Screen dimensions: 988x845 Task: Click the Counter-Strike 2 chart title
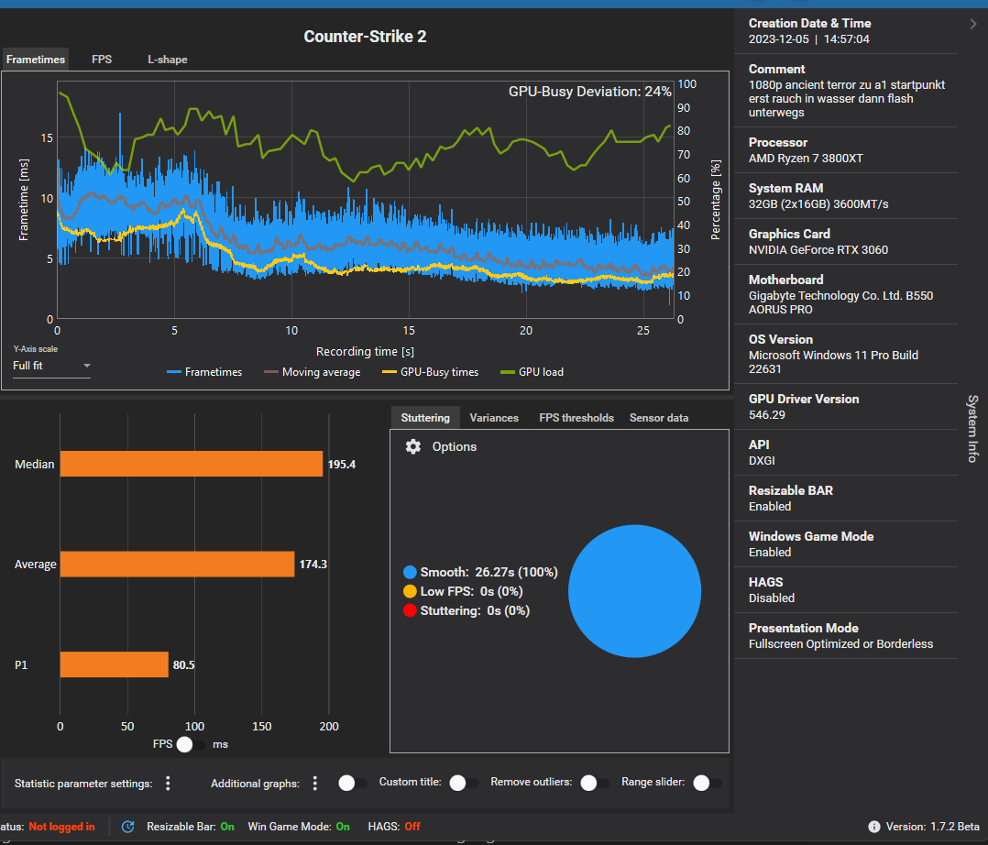click(365, 37)
